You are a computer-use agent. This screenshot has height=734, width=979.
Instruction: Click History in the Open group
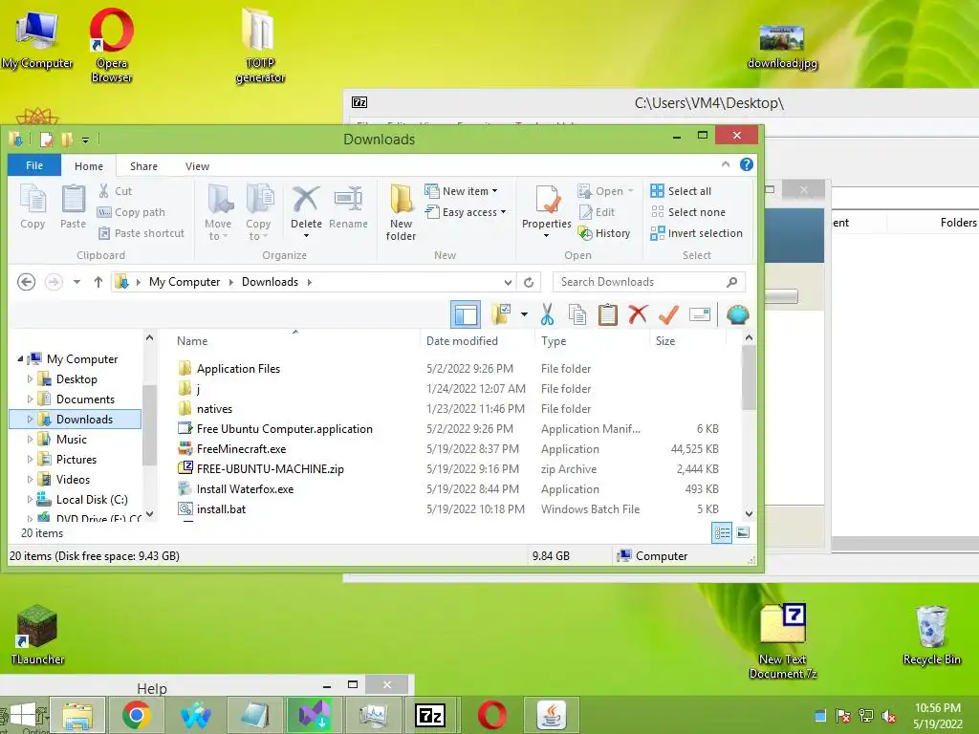[x=604, y=233]
